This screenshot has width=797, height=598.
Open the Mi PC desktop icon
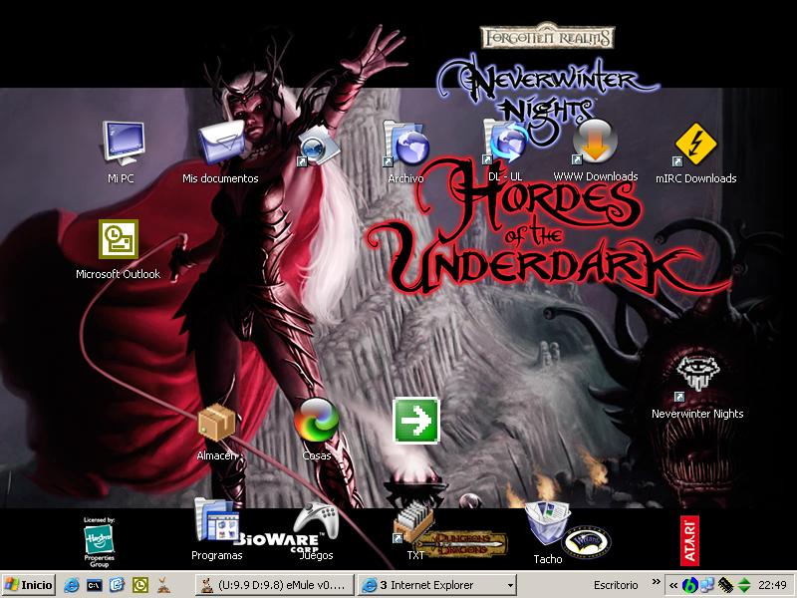[x=122, y=147]
